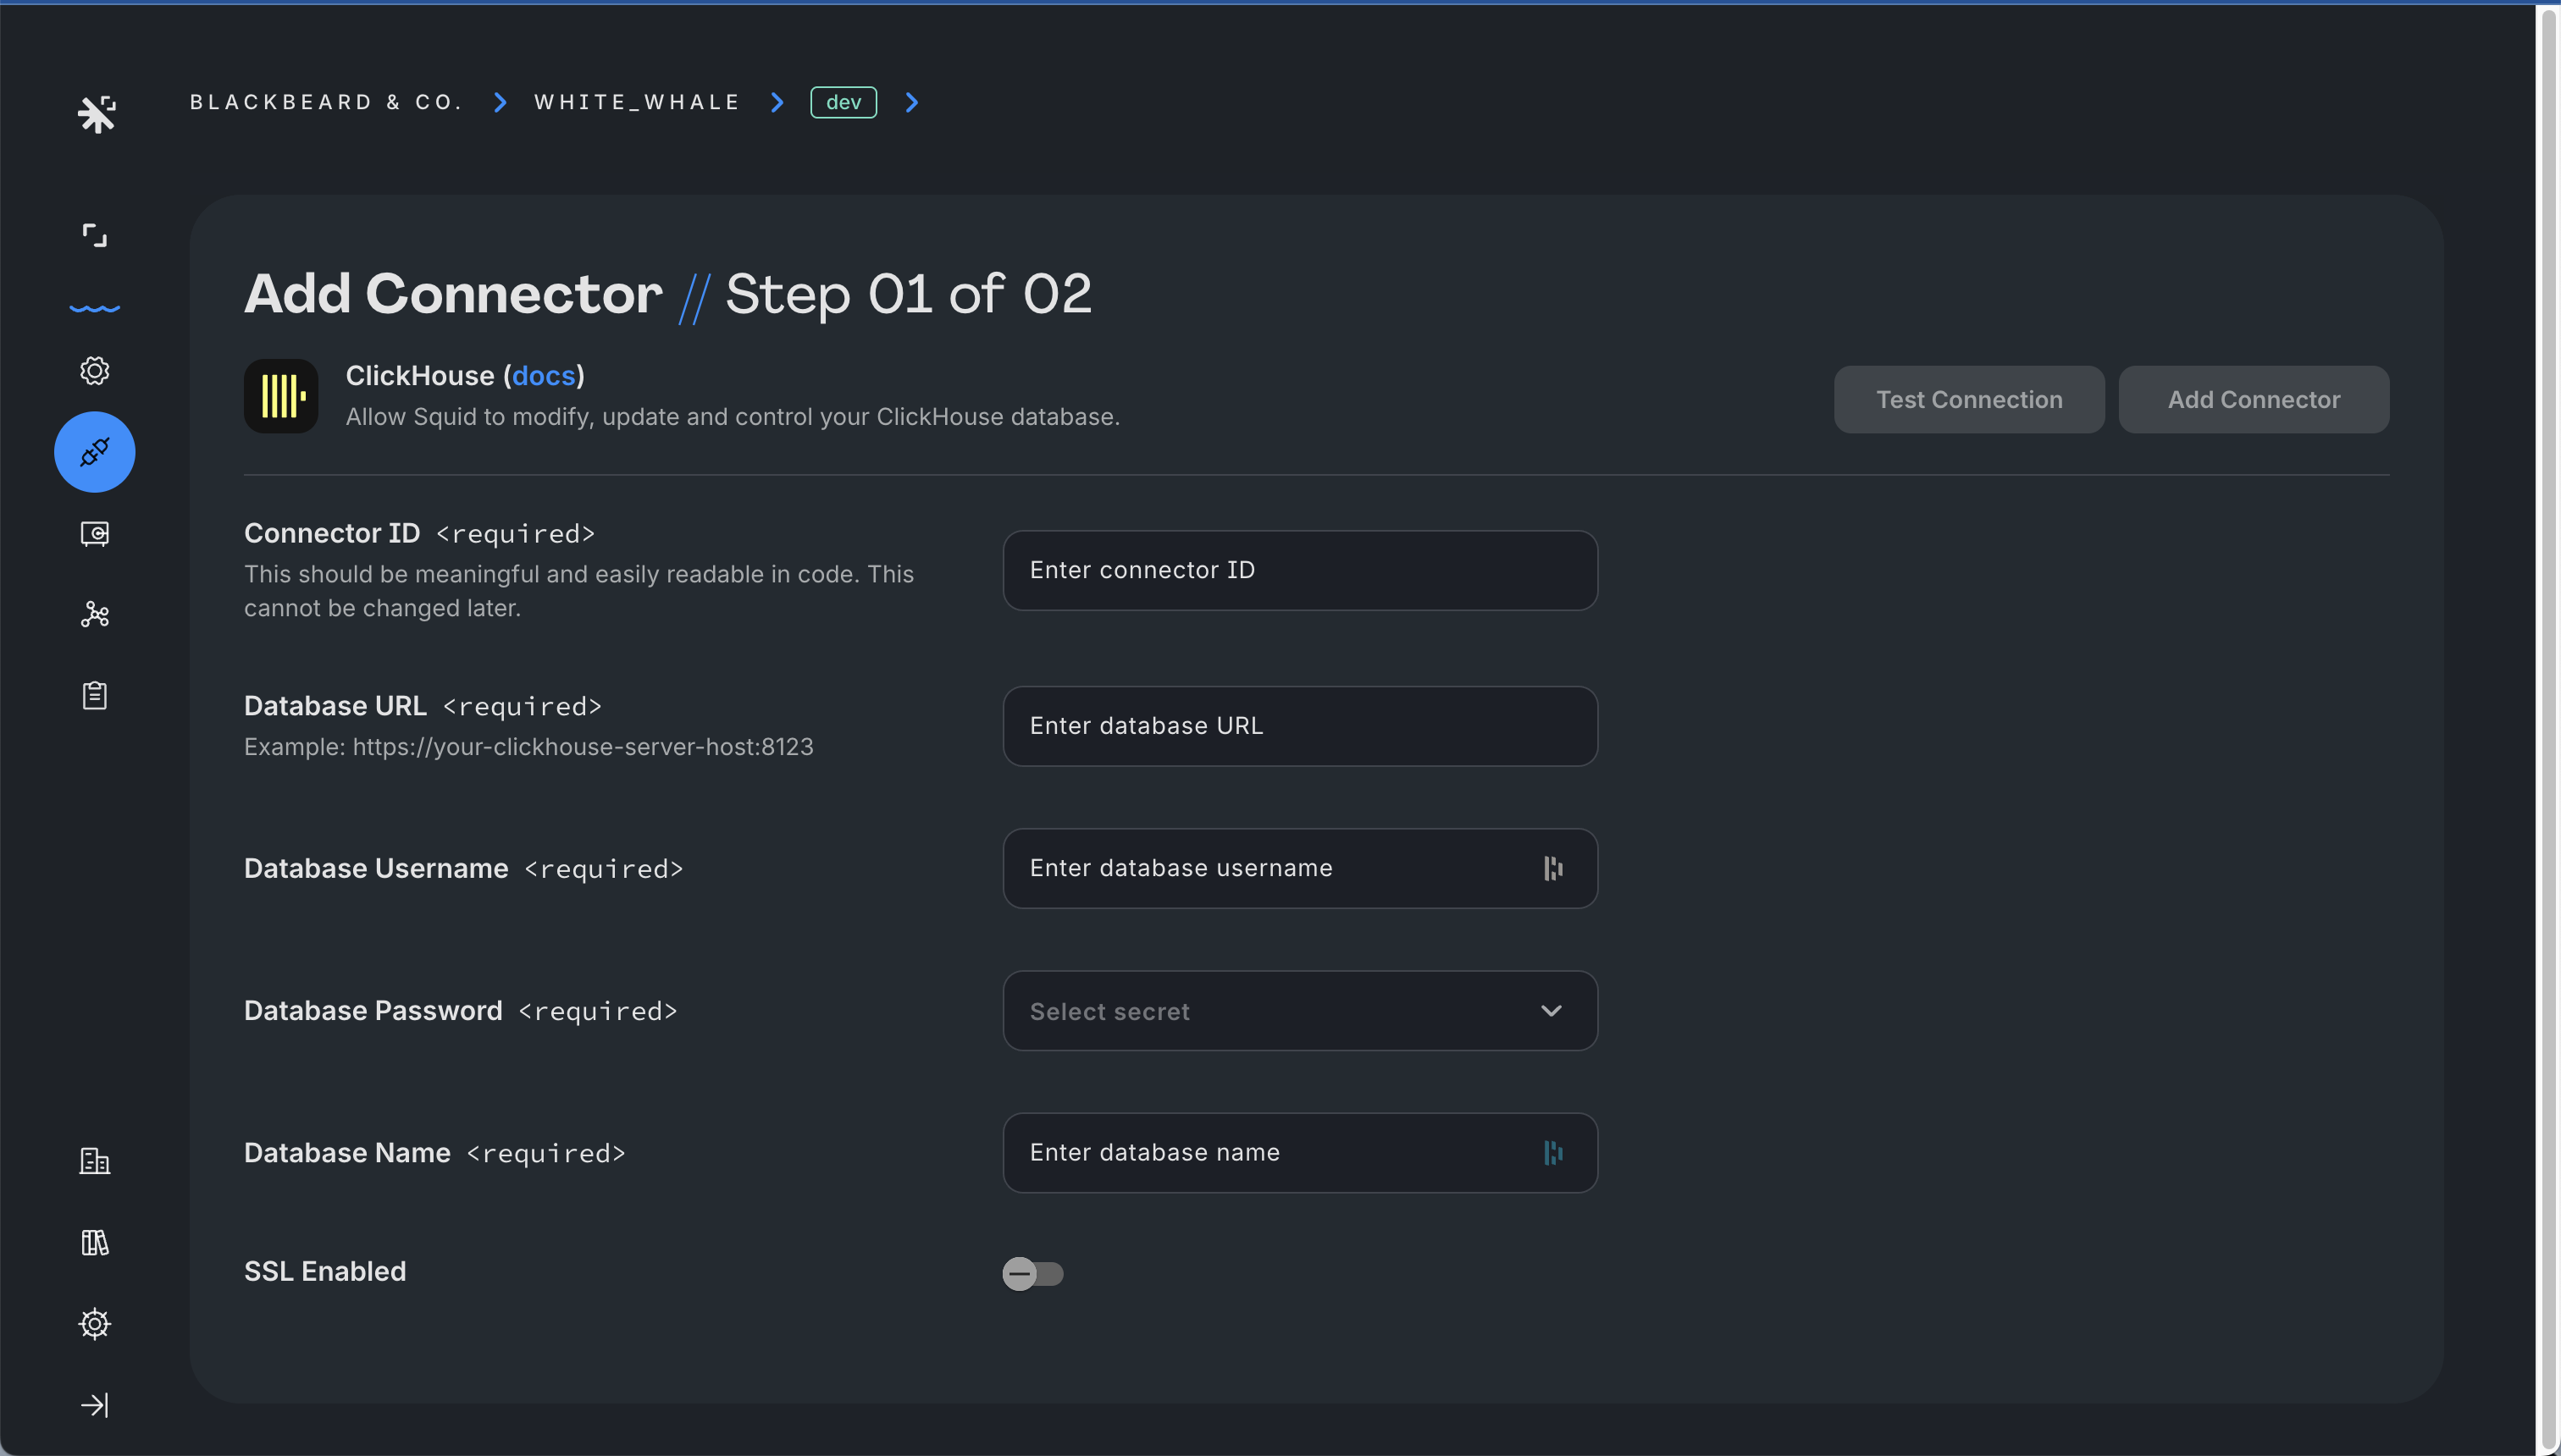Viewport: 2561px width, 1456px height.
Task: Click the icon inside database username field
Action: pos(1552,868)
